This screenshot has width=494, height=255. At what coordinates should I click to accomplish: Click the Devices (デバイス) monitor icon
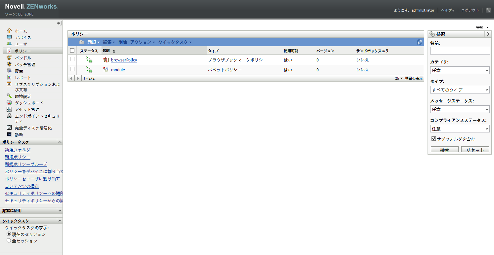[9, 37]
